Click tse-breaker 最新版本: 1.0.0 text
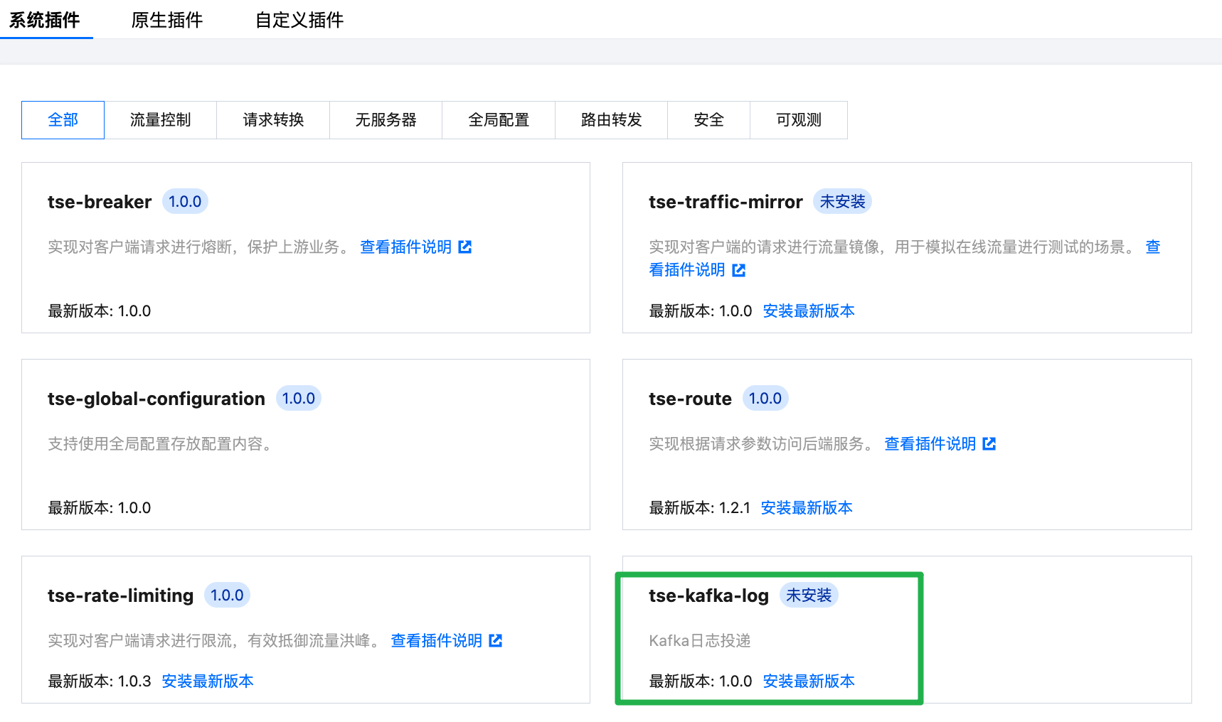Screen dimensions: 1222x722 pyautogui.click(x=100, y=311)
